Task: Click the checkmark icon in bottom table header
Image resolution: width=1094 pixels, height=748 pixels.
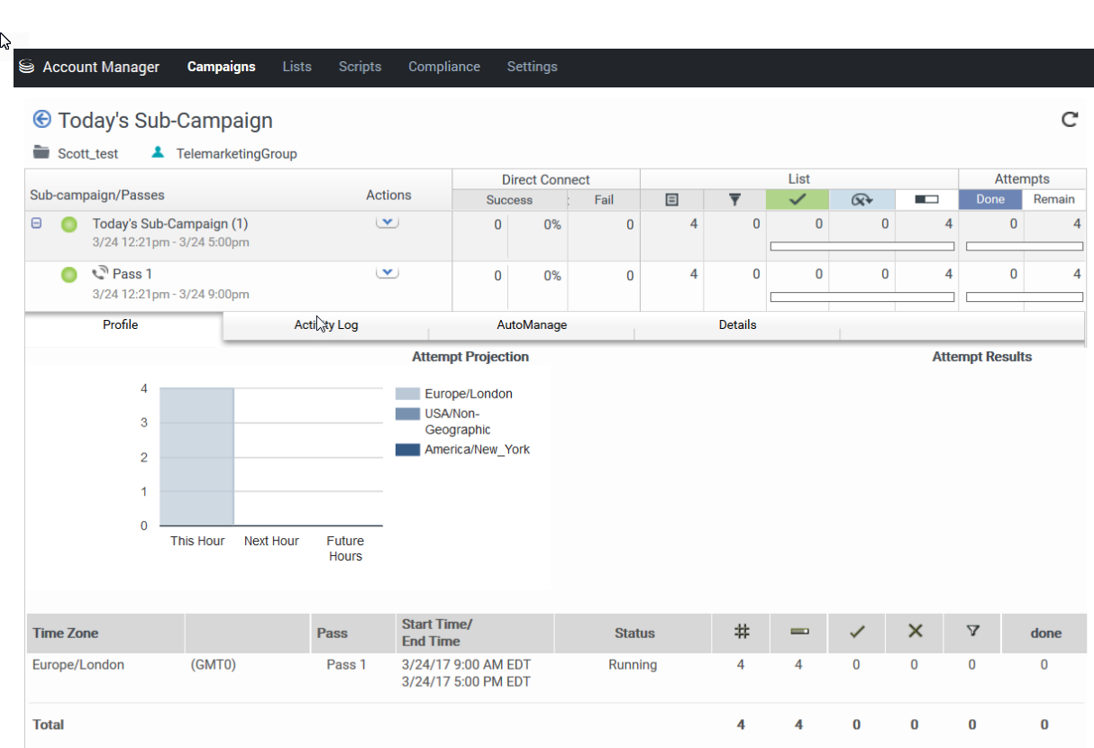Action: 856,632
